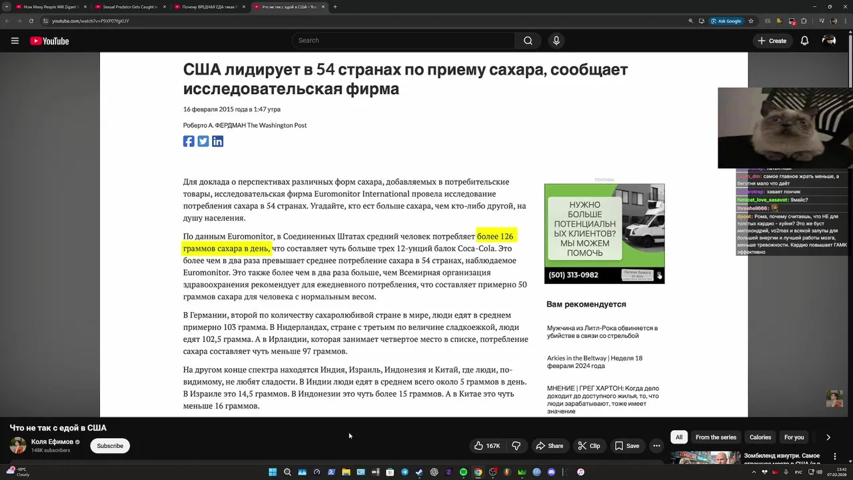Open Chrome media controls icon
The image size is (853, 480).
(822, 21)
